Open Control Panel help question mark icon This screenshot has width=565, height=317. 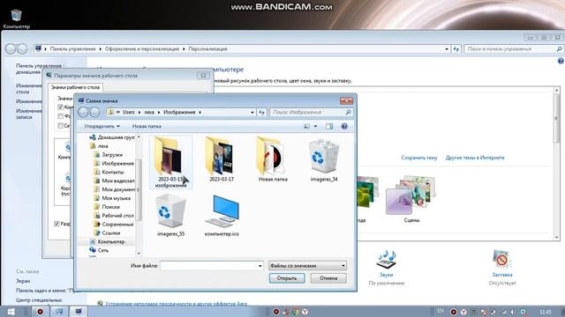point(561,61)
